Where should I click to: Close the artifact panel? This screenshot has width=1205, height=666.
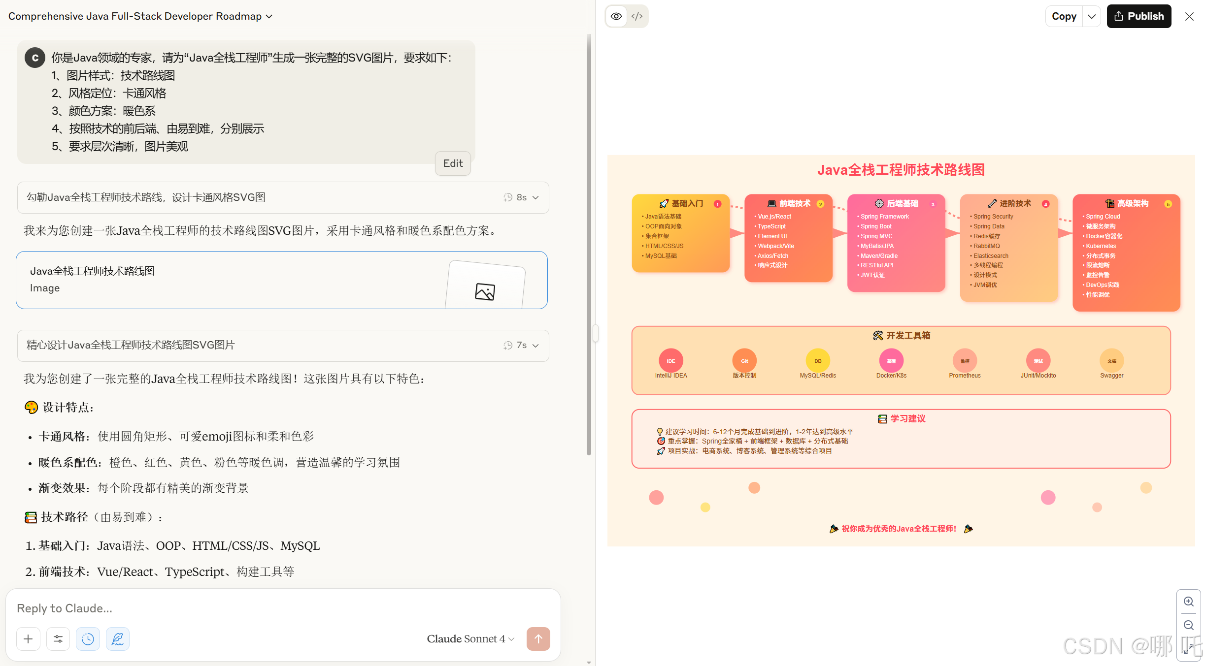[1189, 16]
